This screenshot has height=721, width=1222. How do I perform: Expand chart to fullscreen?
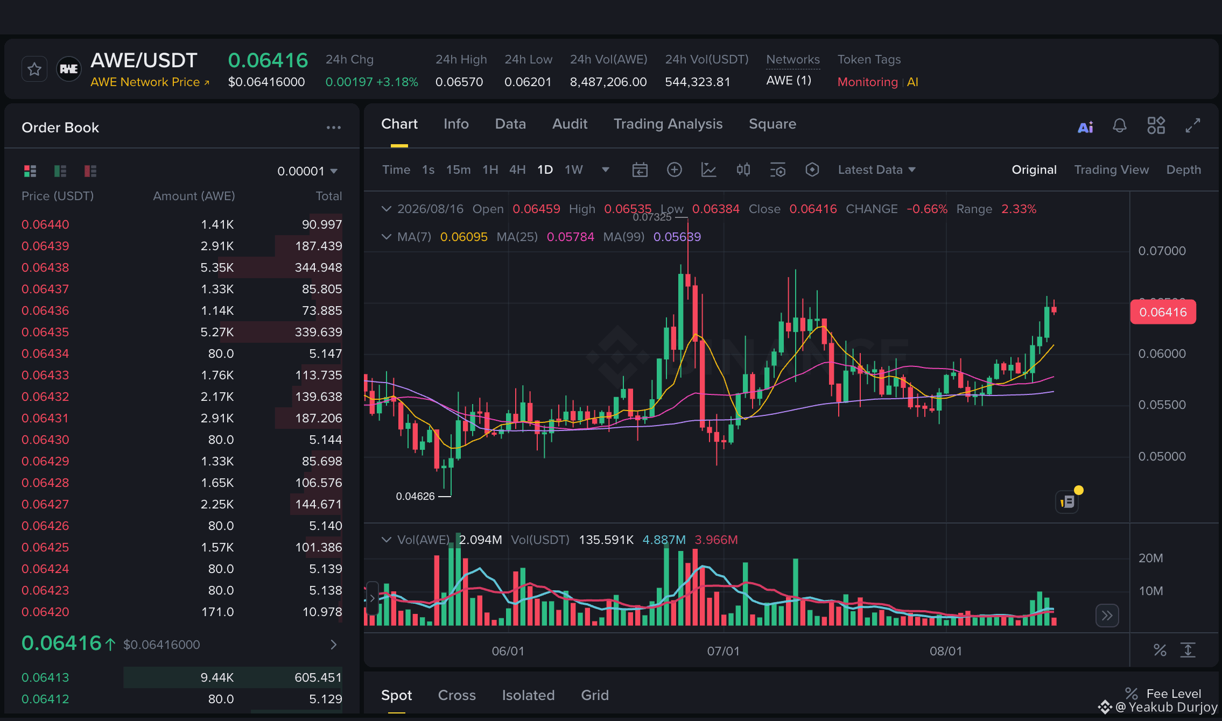(x=1193, y=125)
